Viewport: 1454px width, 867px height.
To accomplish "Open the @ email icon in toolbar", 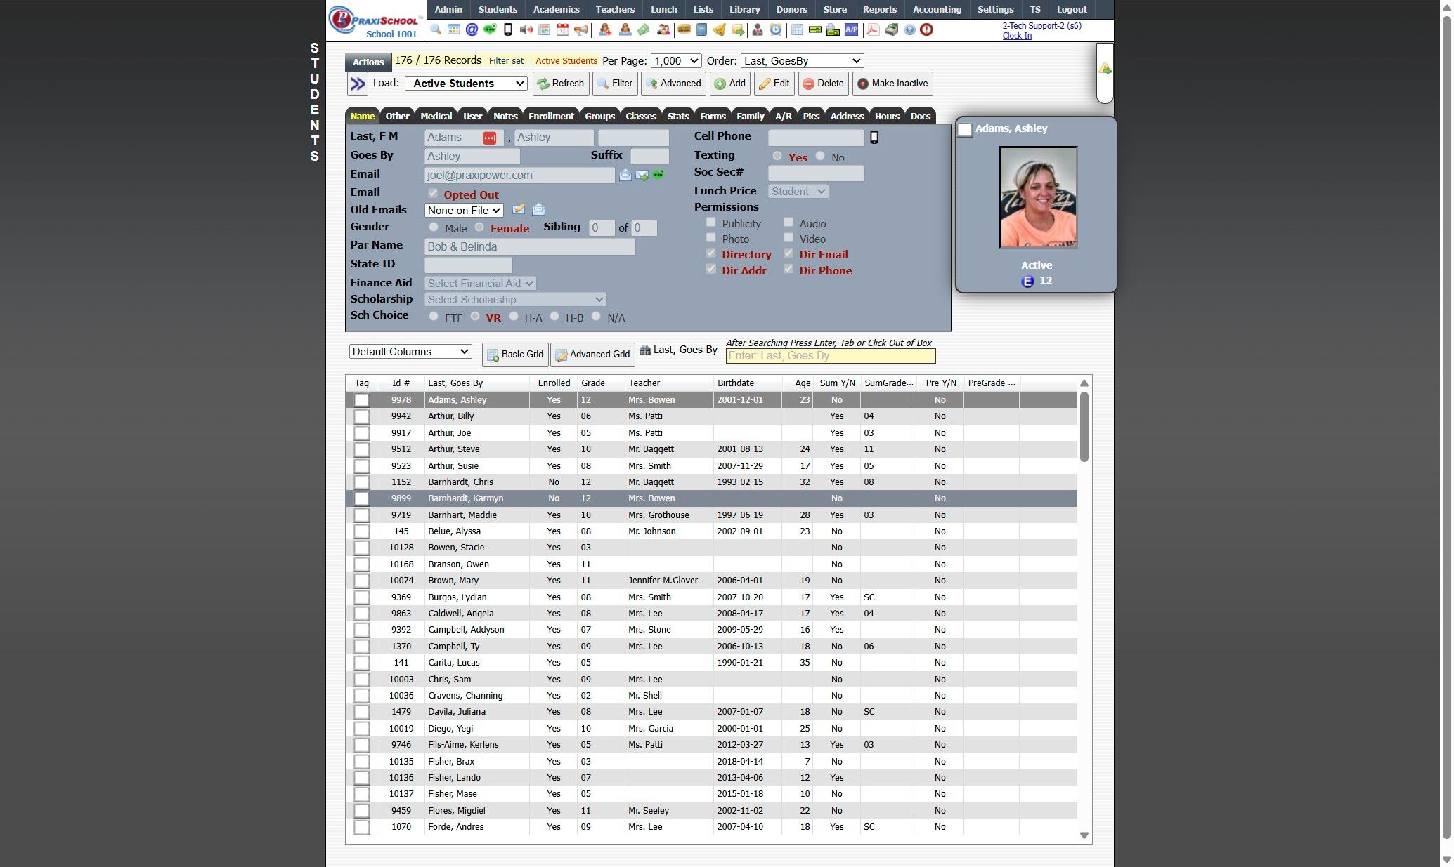I will [x=472, y=29].
